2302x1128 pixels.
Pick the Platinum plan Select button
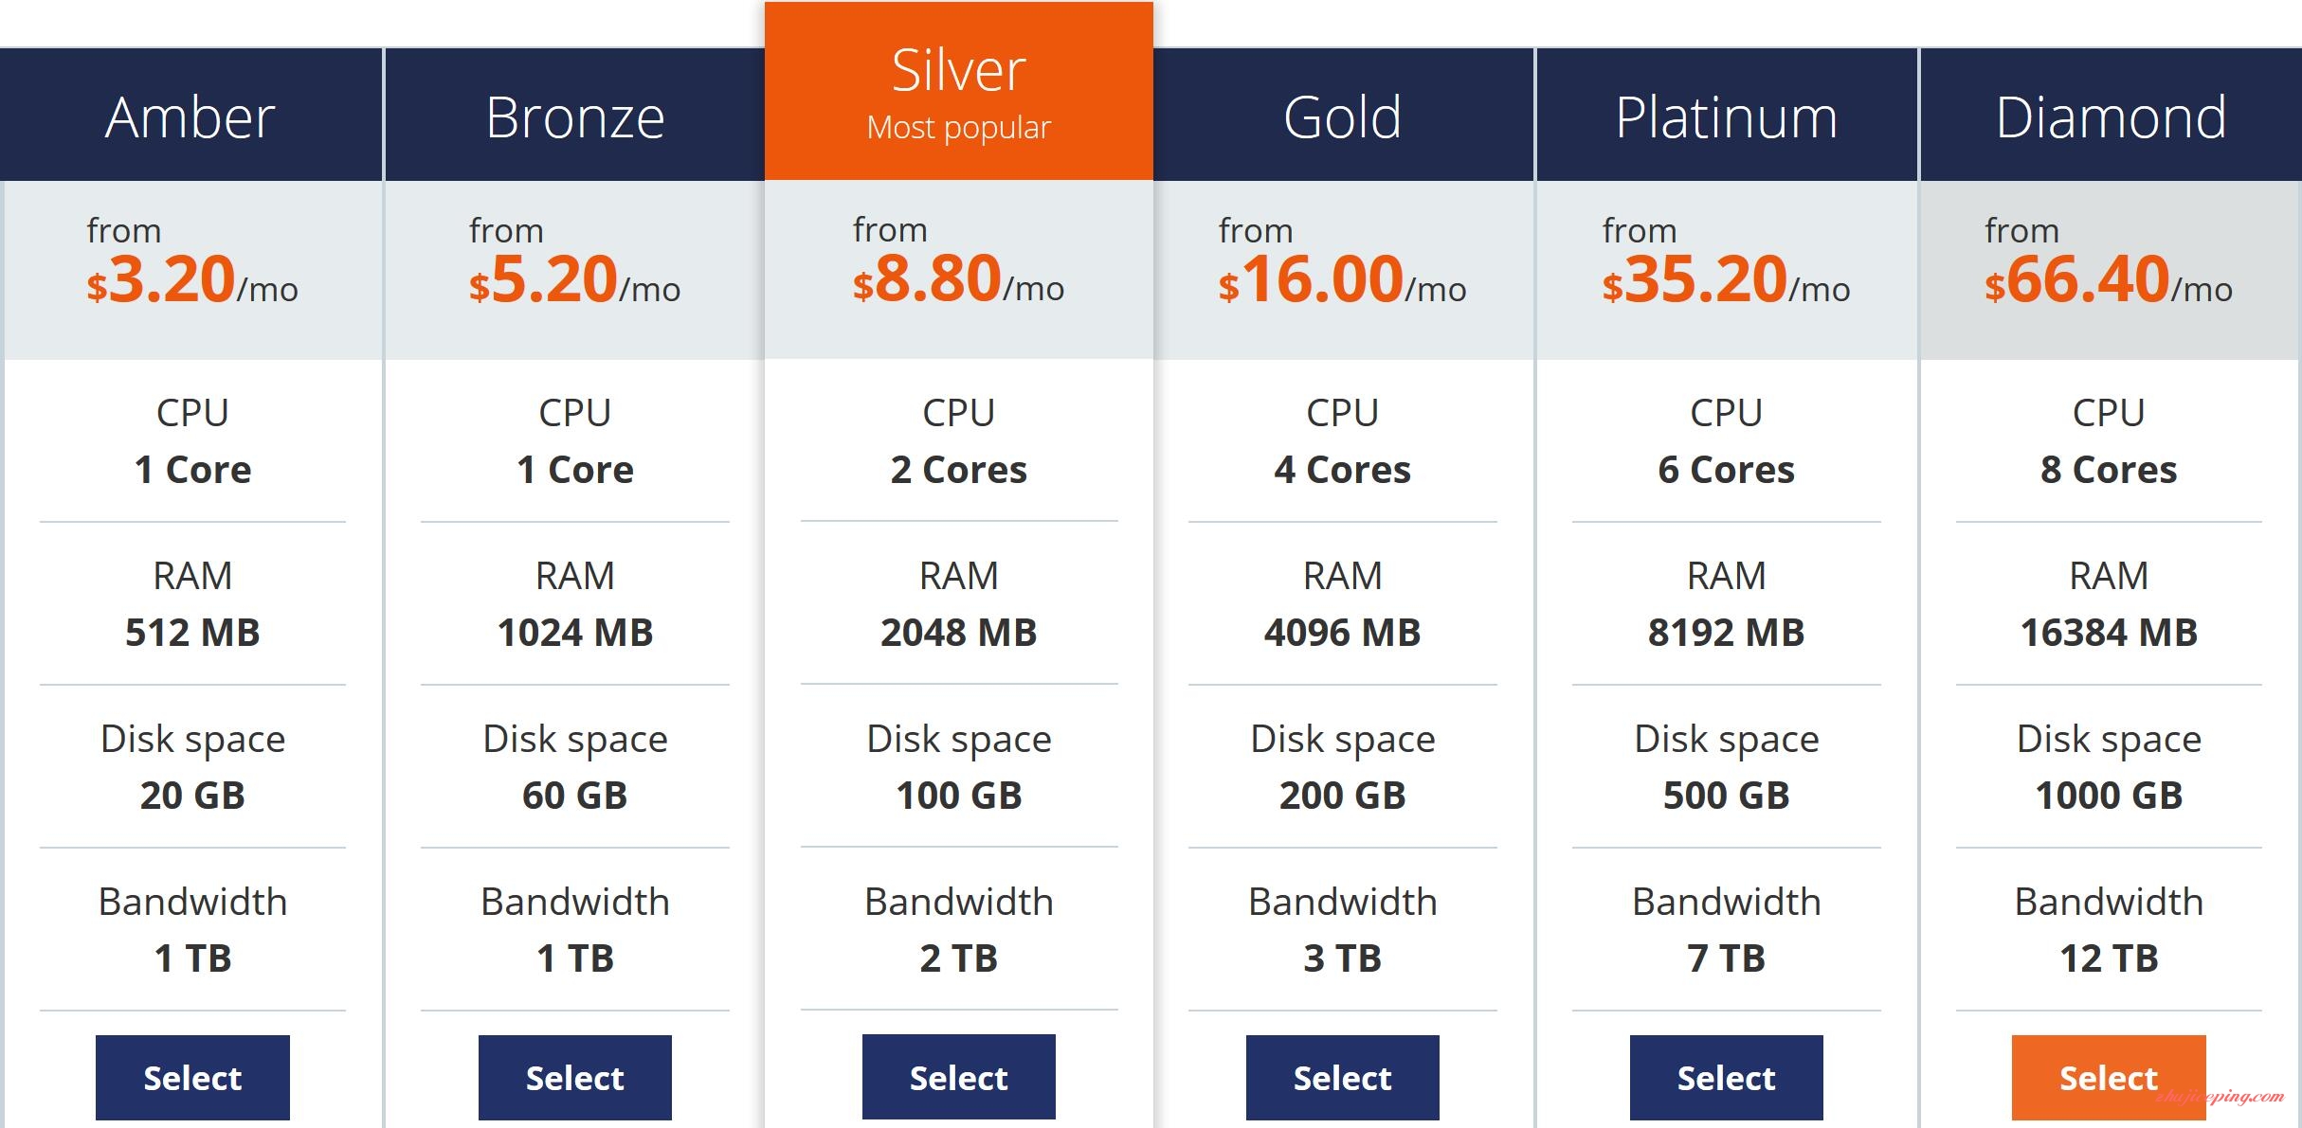point(1726,1077)
